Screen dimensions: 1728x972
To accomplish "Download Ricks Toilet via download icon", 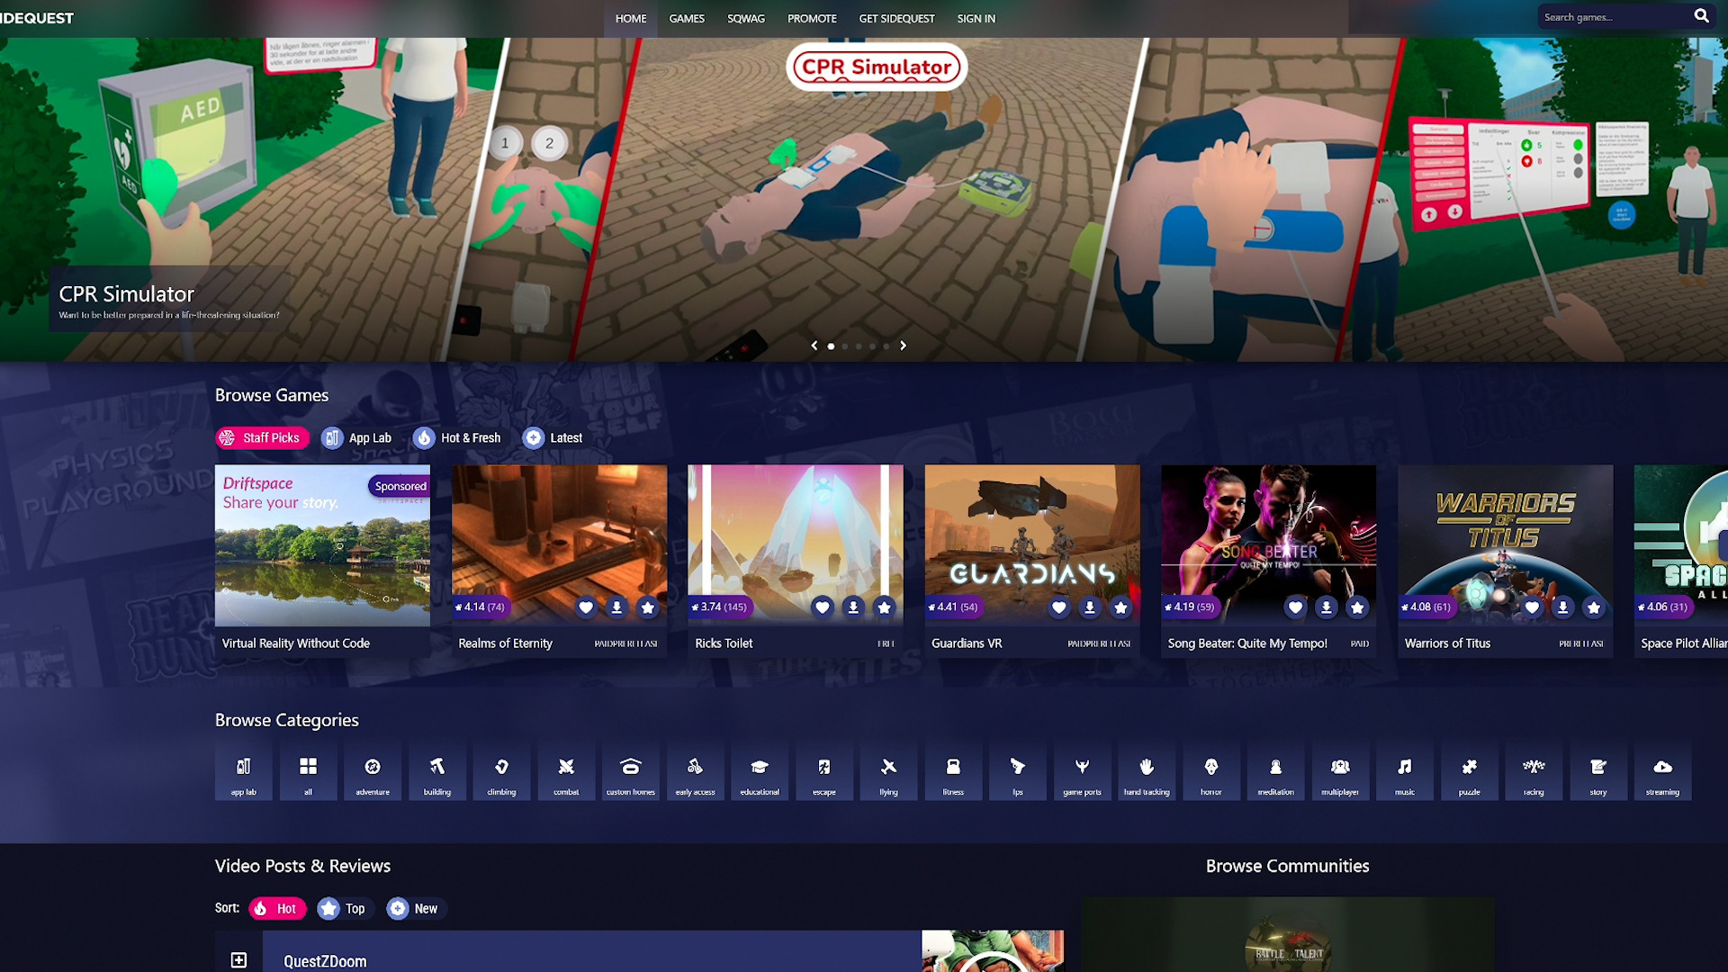I will 853,607.
